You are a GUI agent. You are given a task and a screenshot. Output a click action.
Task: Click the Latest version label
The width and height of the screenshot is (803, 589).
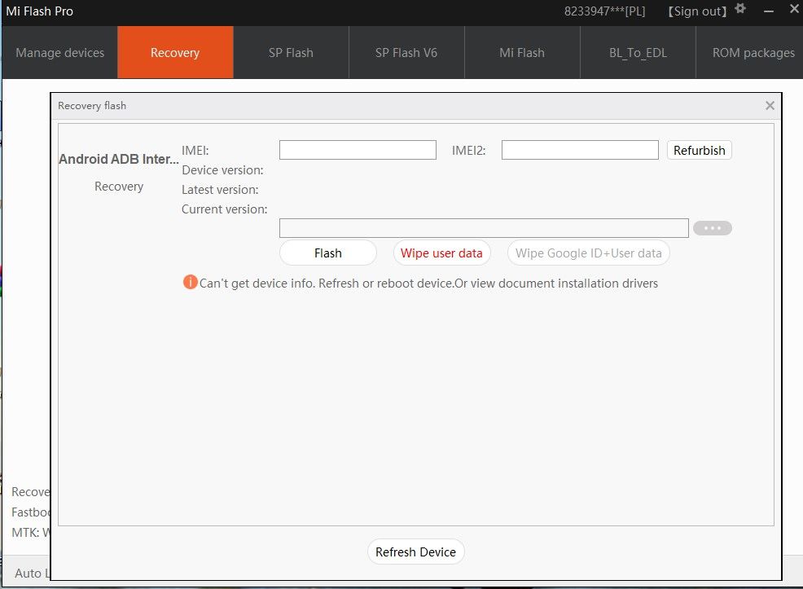220,190
